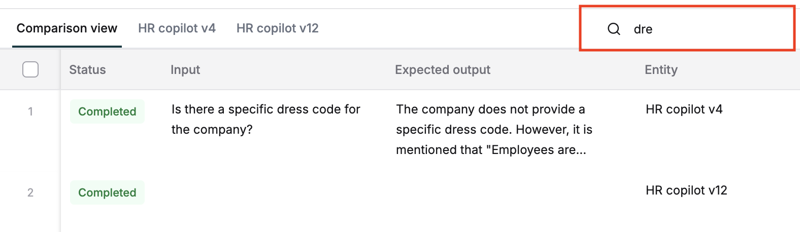Select the Completed badge in row 2
This screenshot has width=800, height=232.
pos(107,192)
